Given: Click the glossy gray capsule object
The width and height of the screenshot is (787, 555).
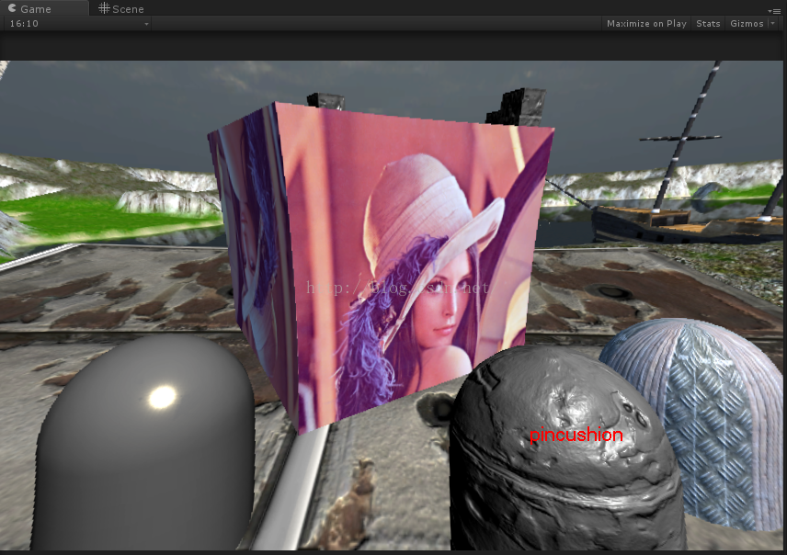Looking at the screenshot, I should coord(144,444).
